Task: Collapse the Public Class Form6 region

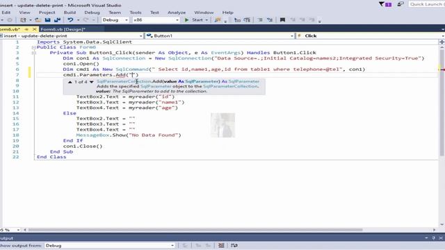Action: (33, 47)
